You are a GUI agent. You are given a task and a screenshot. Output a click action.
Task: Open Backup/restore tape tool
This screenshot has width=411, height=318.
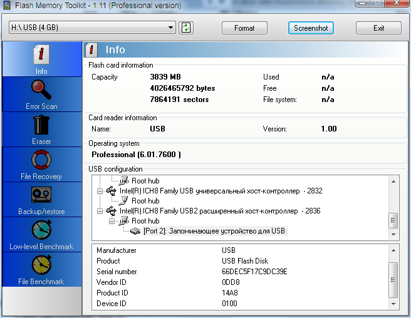[42, 200]
